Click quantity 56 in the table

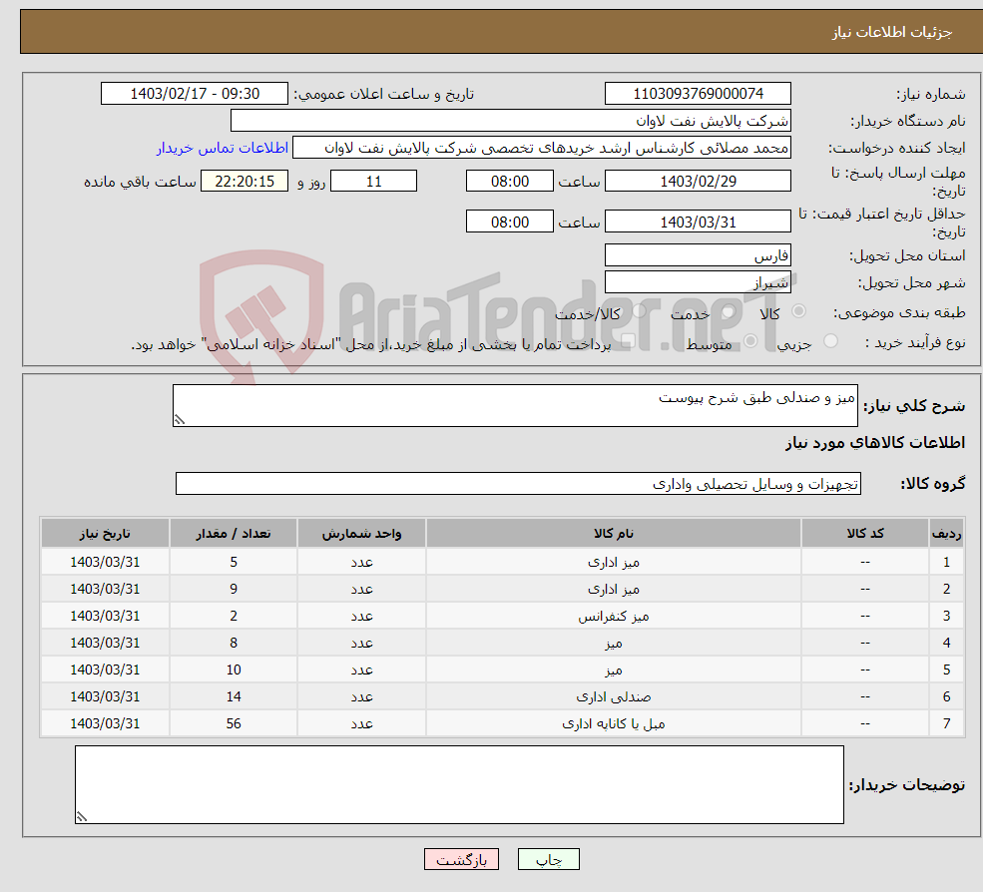click(234, 723)
